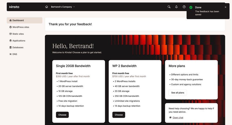This screenshot has height=125, width=232.
Task: Choose the WP 2 Bandwidth plan
Action: [x=119, y=115]
